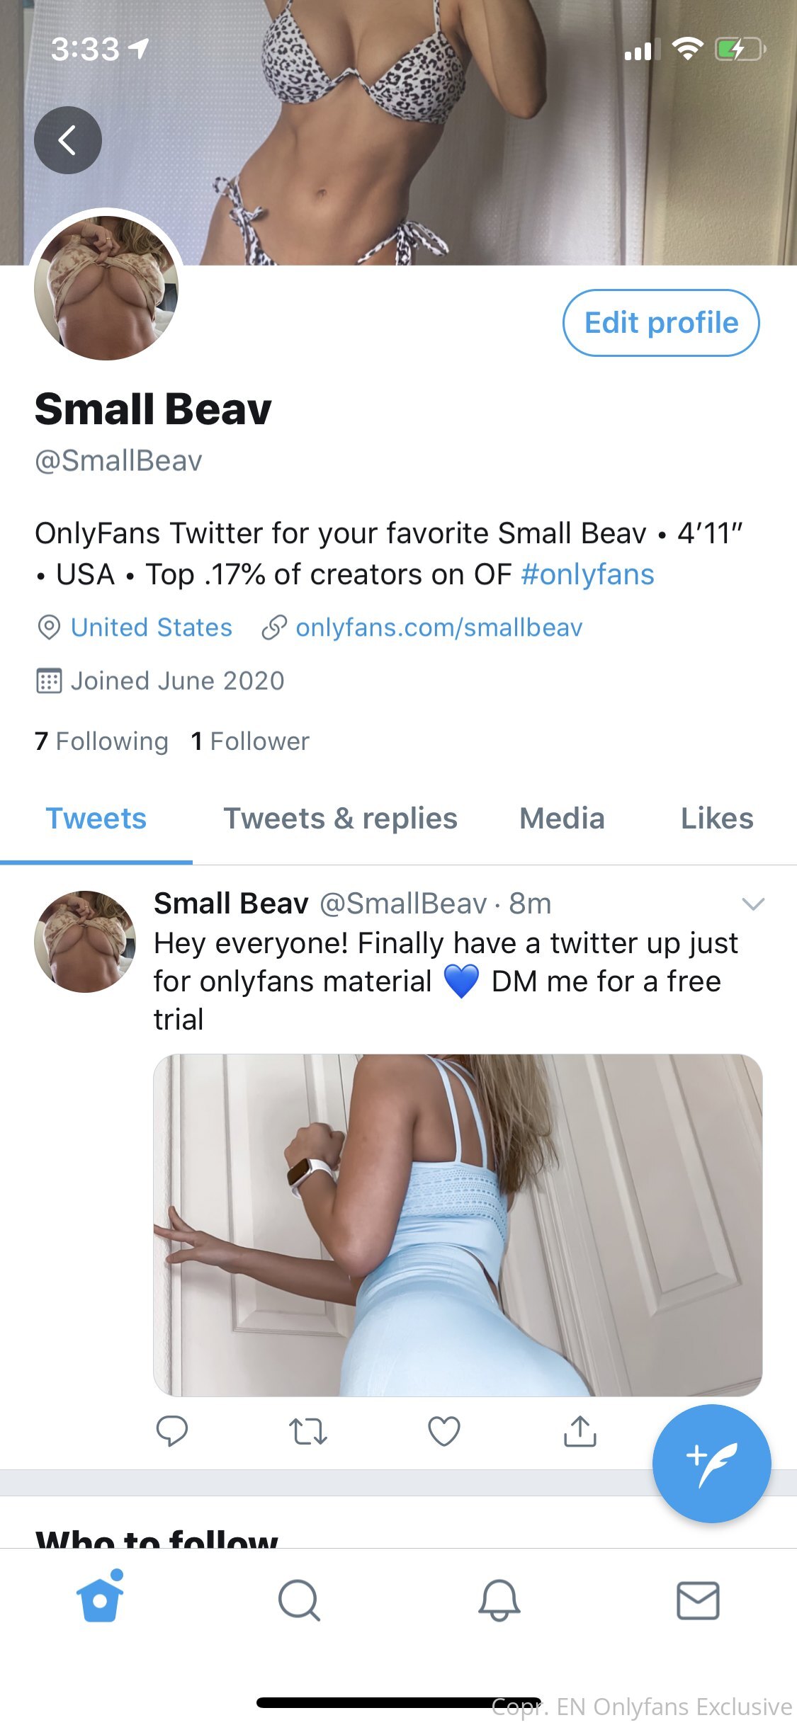Image resolution: width=797 pixels, height=1725 pixels.
Task: Tap the retweet arrows icon
Action: pyautogui.click(x=308, y=1431)
